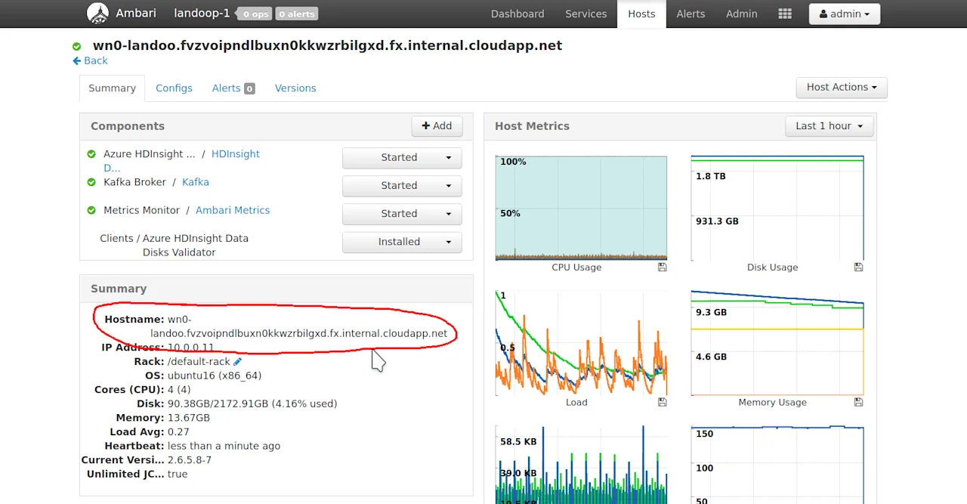Open Last 1 hour time range dropdown
967x504 pixels.
click(830, 126)
